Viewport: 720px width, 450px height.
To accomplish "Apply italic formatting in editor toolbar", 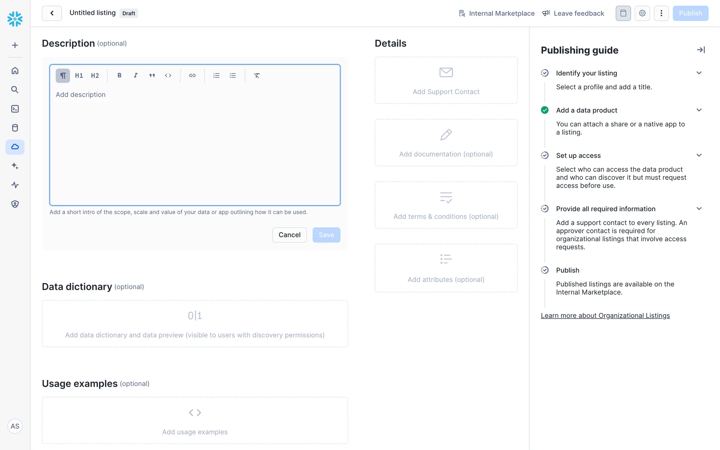I will point(135,75).
